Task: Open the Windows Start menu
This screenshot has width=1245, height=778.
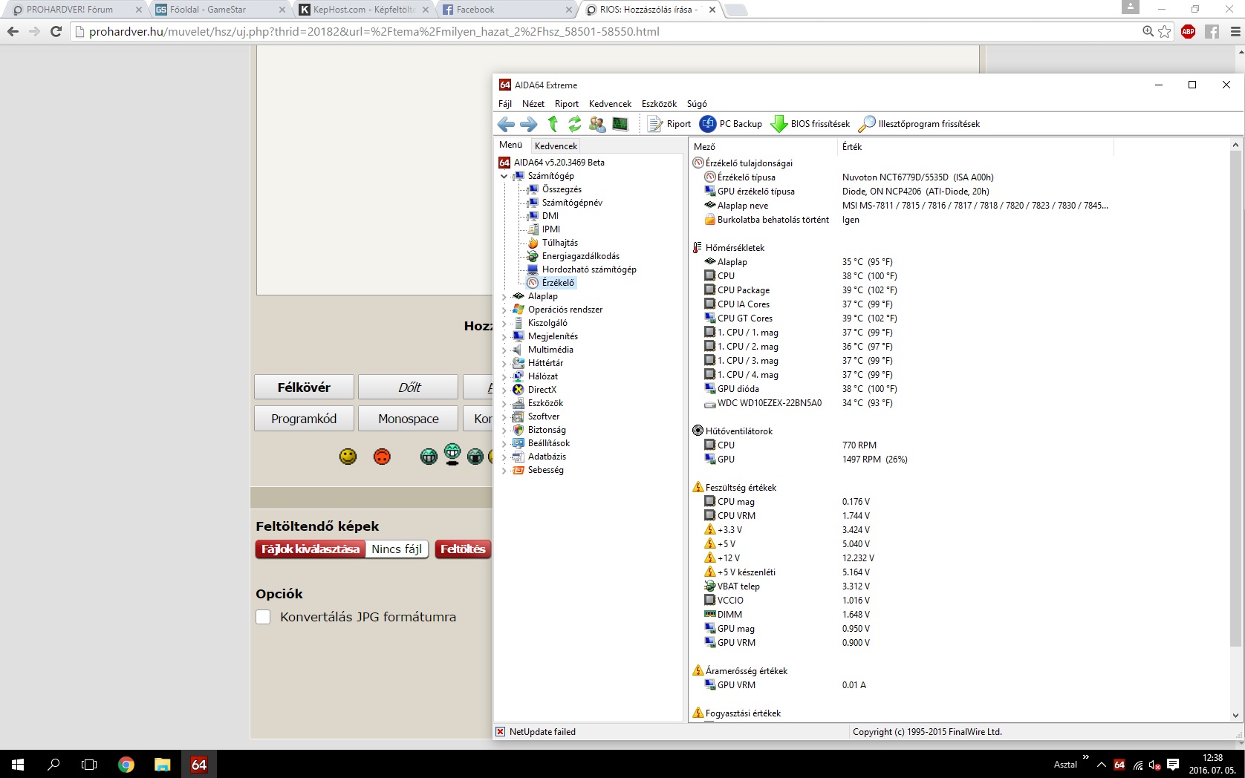Action: (18, 764)
